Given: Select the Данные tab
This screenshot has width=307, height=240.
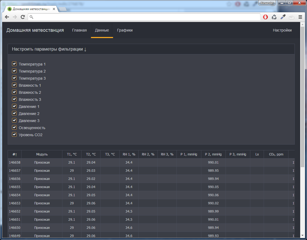Looking at the screenshot, I should (x=102, y=30).
